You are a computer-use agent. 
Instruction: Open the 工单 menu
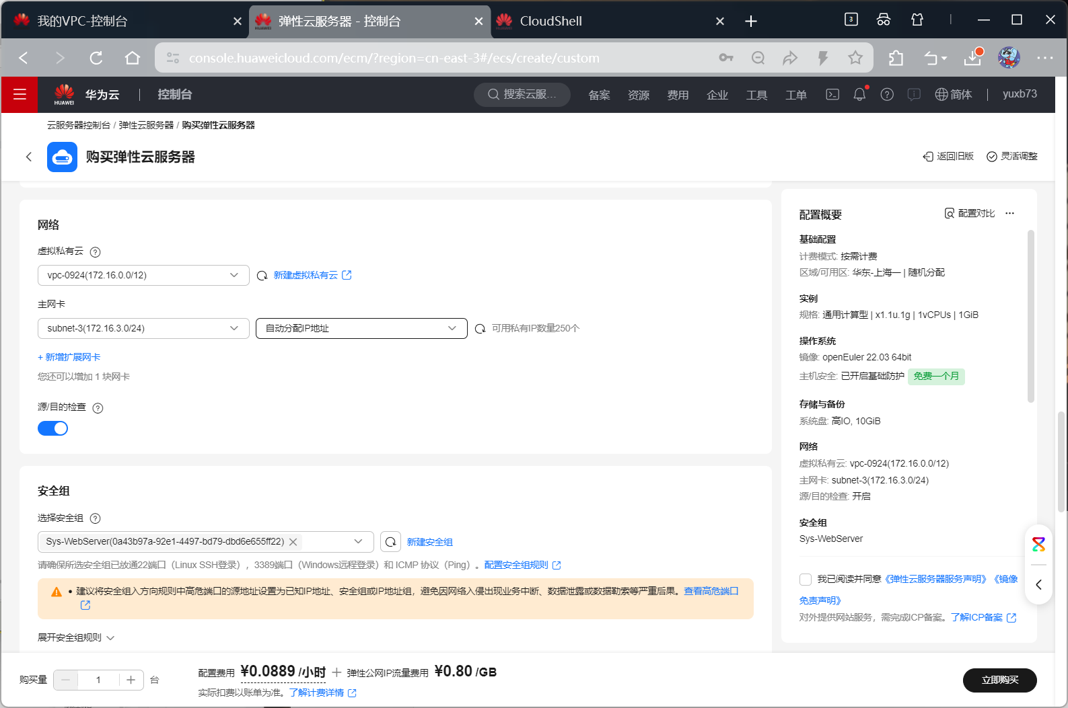[796, 95]
